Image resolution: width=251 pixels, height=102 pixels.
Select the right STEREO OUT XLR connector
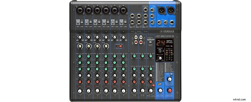(171, 11)
